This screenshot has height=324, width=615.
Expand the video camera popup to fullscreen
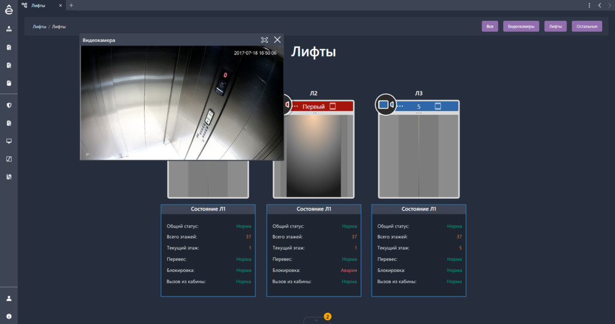[264, 40]
